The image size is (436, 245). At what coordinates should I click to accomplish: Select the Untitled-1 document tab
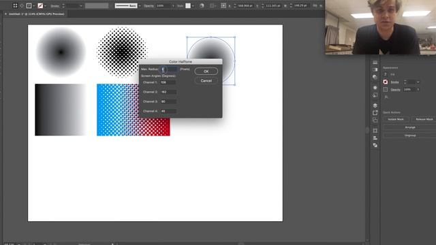tap(36, 14)
